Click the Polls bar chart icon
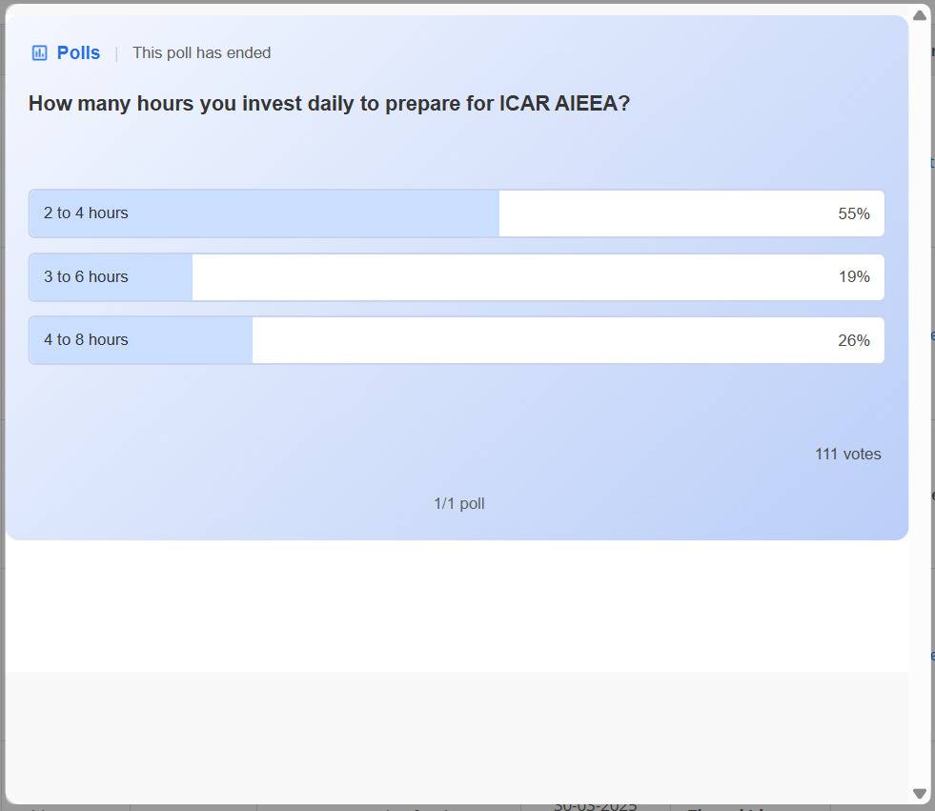 coord(39,53)
